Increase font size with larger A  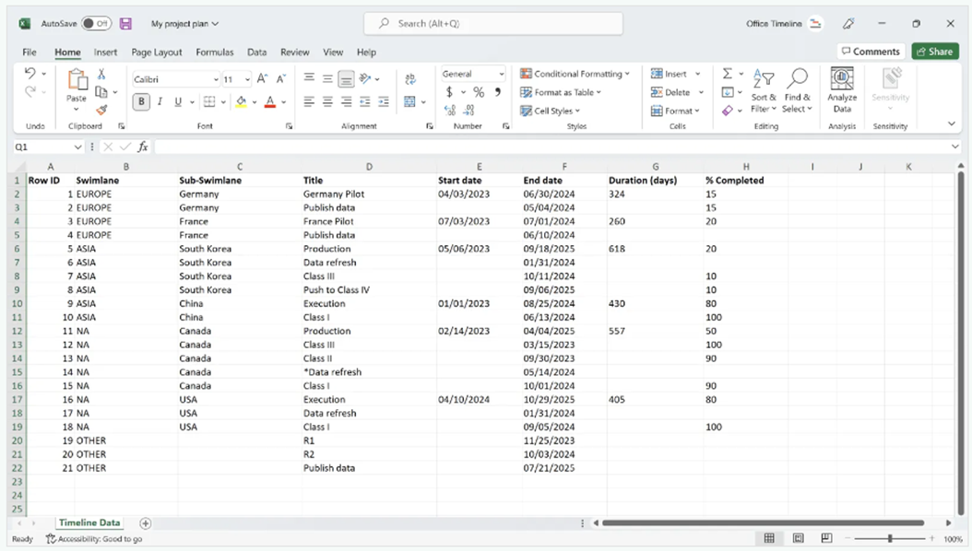[262, 79]
